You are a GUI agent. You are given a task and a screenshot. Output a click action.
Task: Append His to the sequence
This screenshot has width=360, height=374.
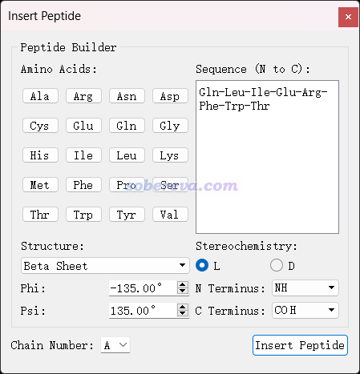[40, 155]
